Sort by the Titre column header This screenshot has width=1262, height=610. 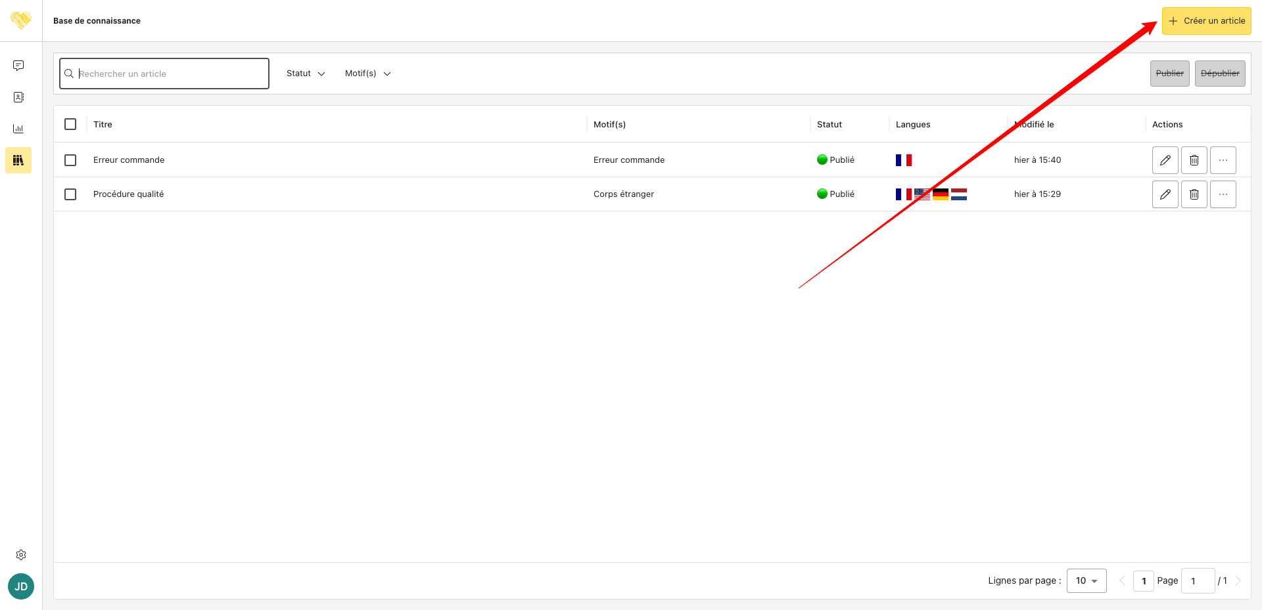pos(103,124)
